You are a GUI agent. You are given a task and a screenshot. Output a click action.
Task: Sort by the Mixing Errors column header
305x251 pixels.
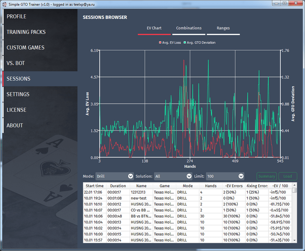(257, 186)
